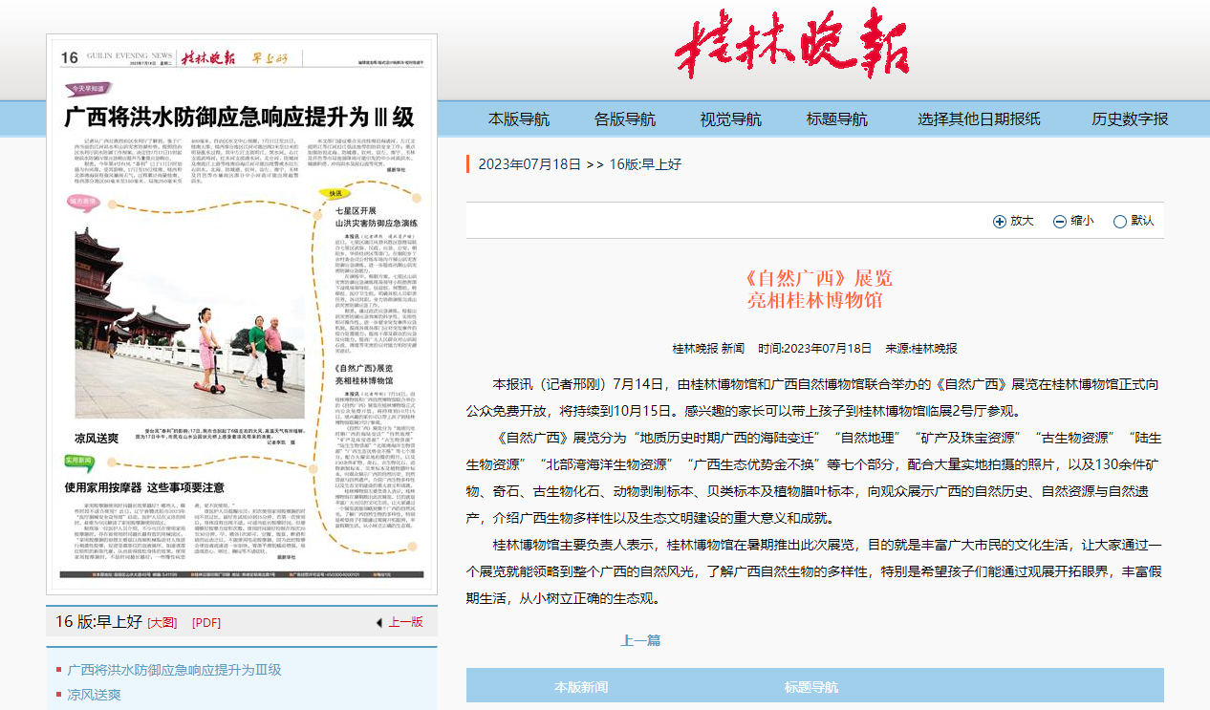Image resolution: width=1210 pixels, height=710 pixels.
Task: Open the [PDF] download link
Action: pos(206,622)
